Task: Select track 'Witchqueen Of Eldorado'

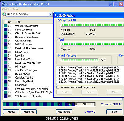Action: click(28, 96)
